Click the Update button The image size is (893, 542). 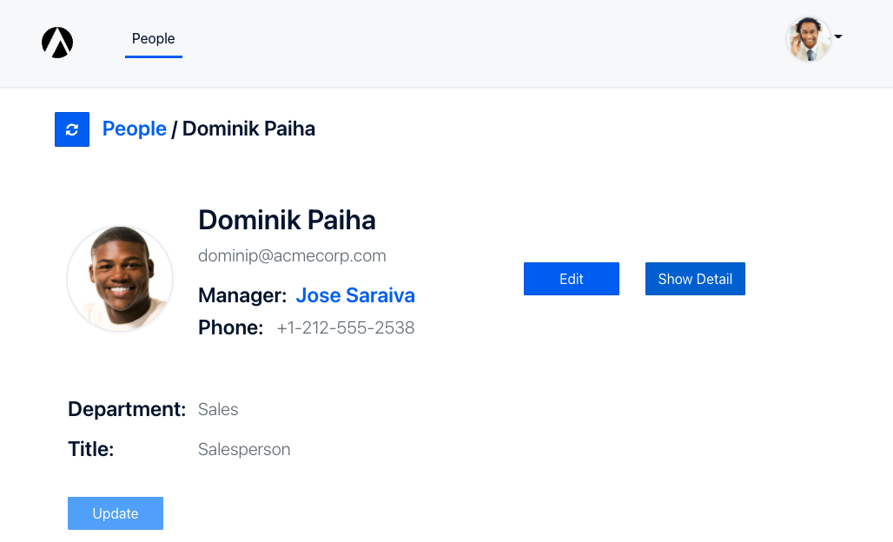[116, 513]
